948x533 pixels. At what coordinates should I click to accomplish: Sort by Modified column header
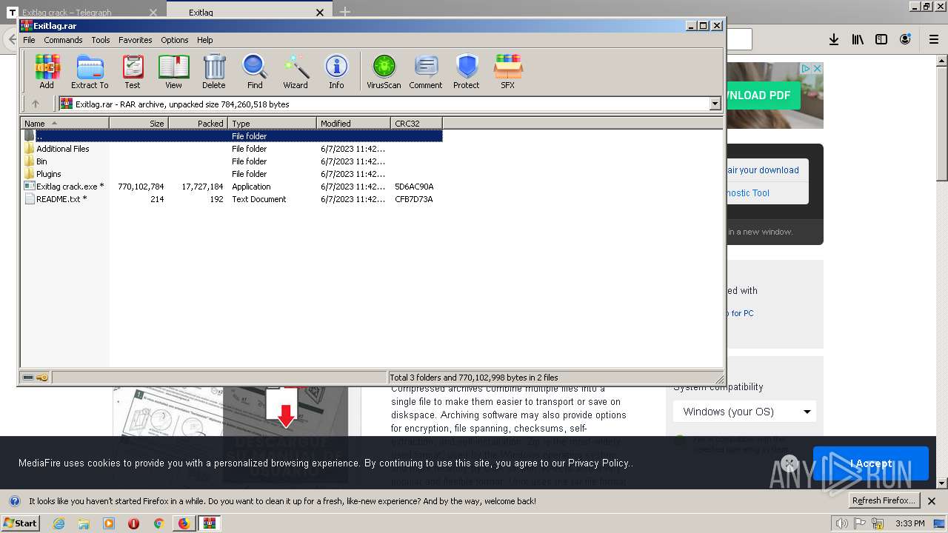[353, 124]
